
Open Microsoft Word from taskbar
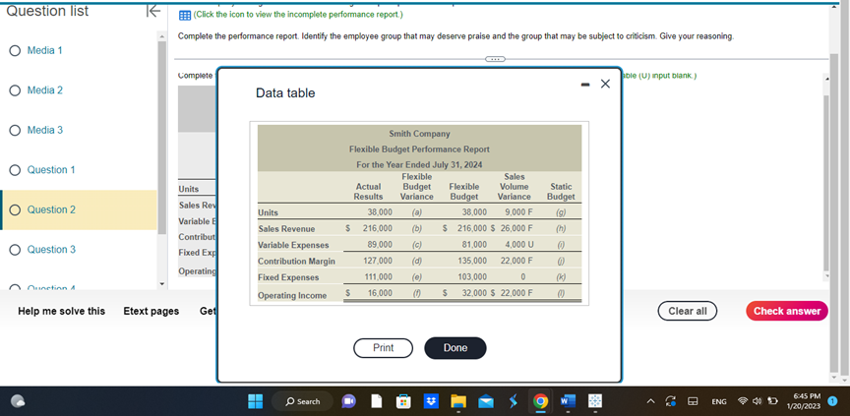point(567,401)
